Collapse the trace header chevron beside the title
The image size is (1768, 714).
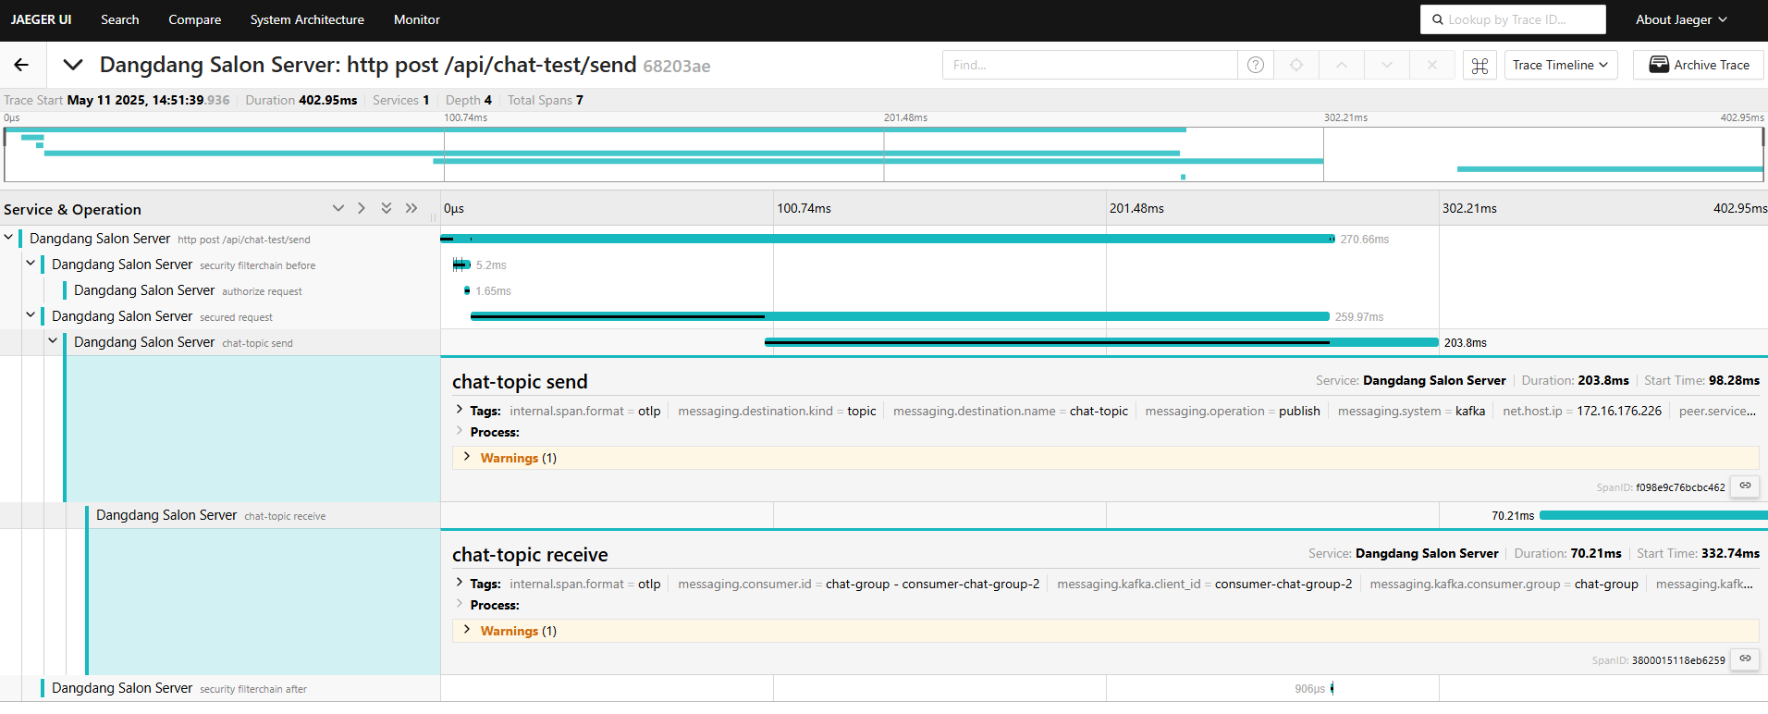pos(73,65)
